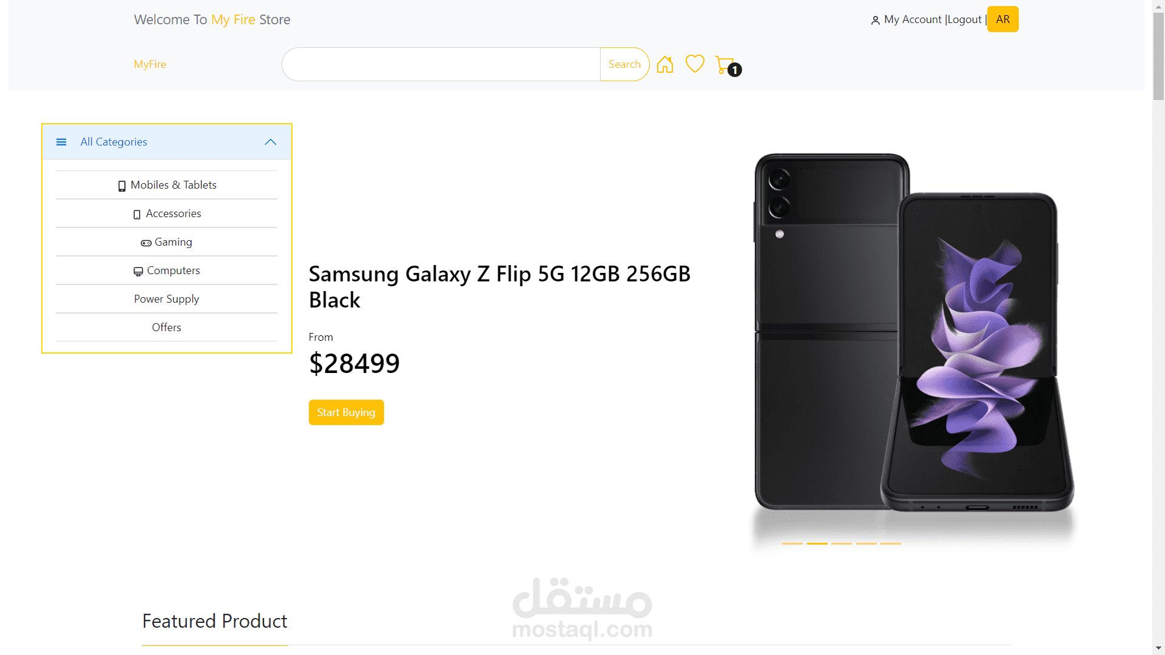Viewport: 1165px width, 655px height.
Task: Click the Gaming controller icon
Action: pos(146,243)
